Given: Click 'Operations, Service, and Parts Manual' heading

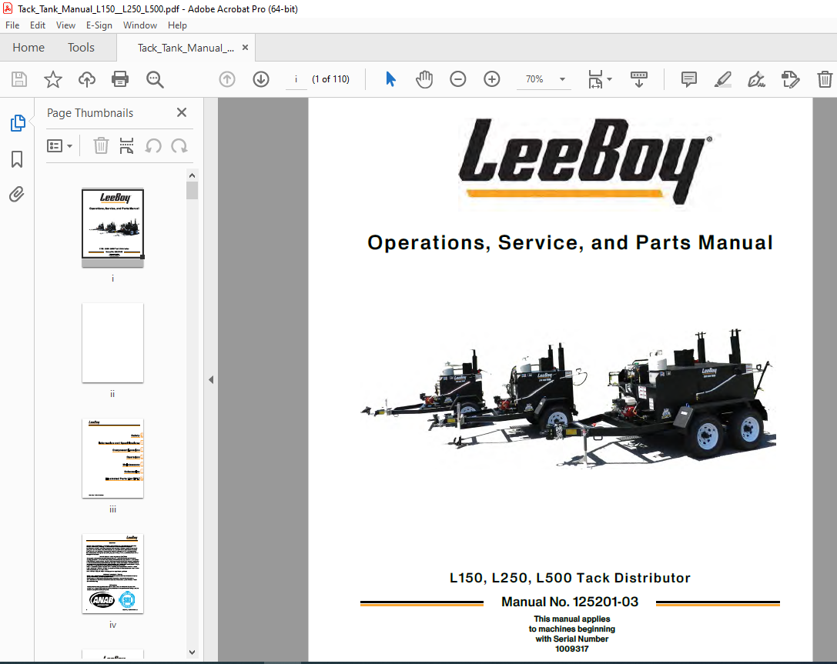Looking at the screenshot, I should coord(570,242).
